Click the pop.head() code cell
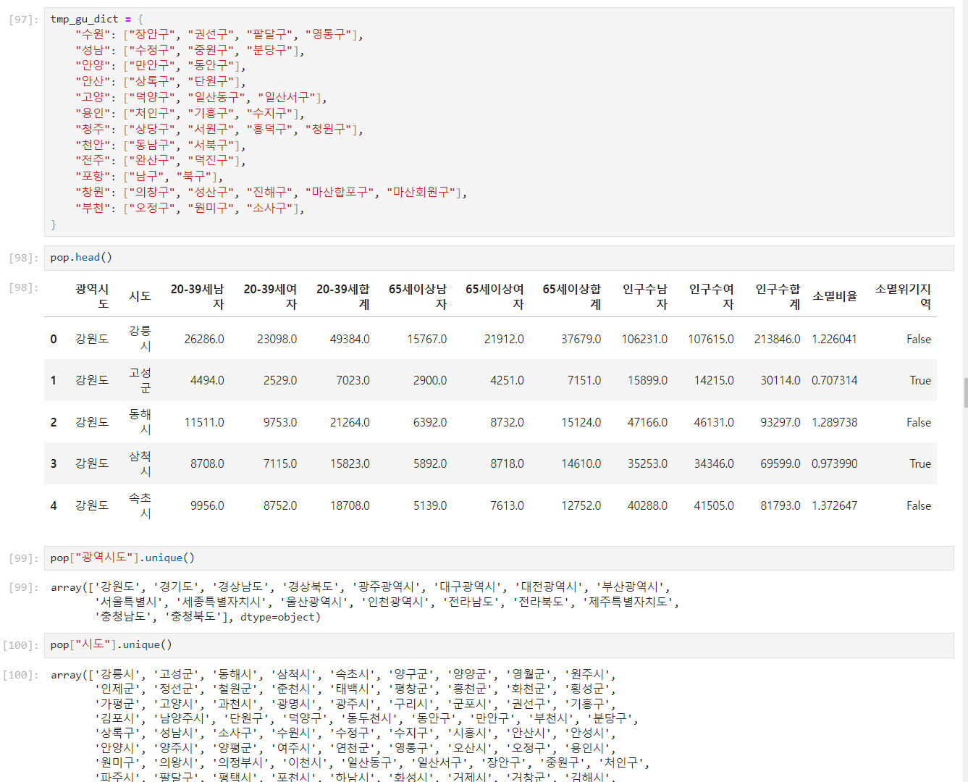This screenshot has height=782, width=968. tap(499, 258)
